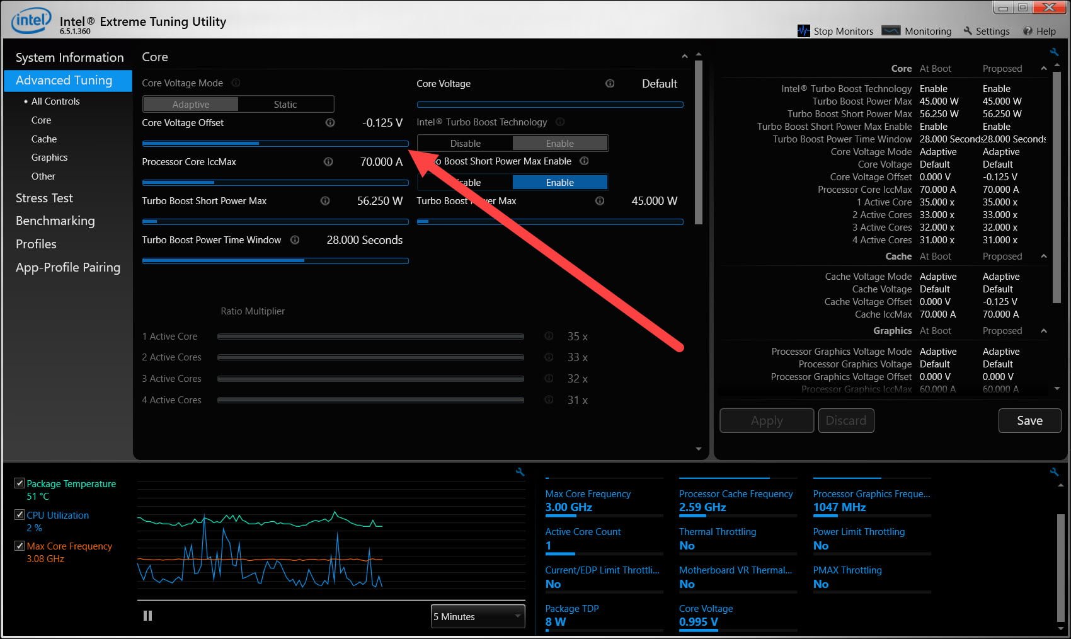Image resolution: width=1071 pixels, height=639 pixels.
Task: Open Profiles section
Action: coord(36,244)
